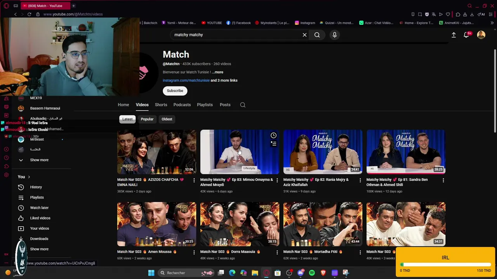Open Playlists in sidebar

37,198
